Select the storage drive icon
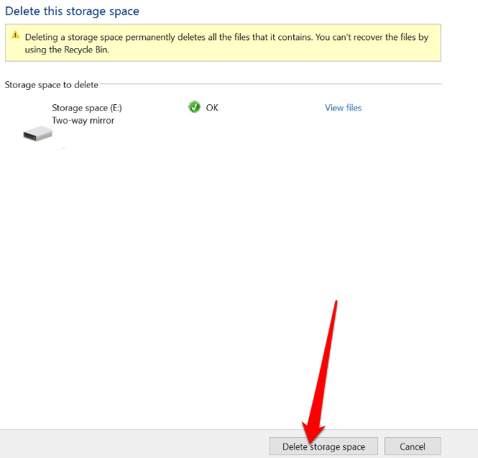 click(38, 134)
